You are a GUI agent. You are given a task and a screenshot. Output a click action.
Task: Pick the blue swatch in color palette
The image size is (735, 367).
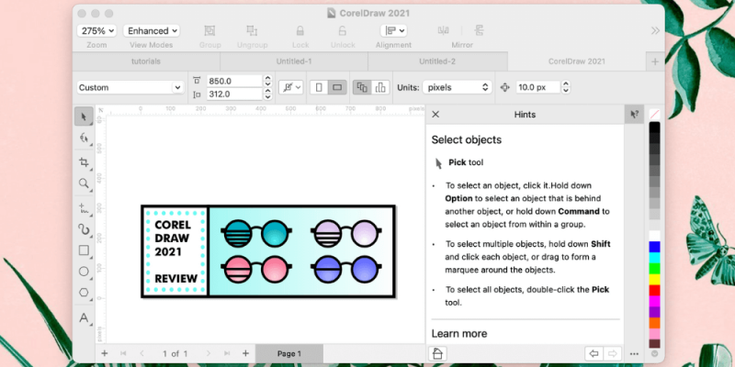[654, 248]
